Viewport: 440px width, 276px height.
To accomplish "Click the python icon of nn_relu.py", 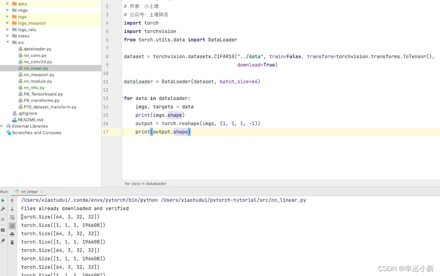I will (20, 88).
